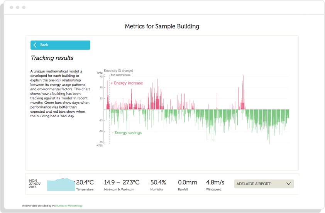The width and height of the screenshot is (325, 213).
Task: Click the '+ Energy increase' chart label
Action: (x=127, y=83)
